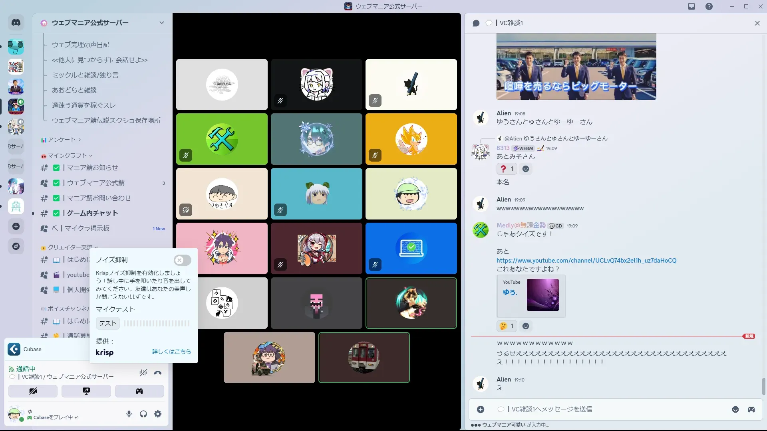The width and height of the screenshot is (767, 431).
Task: Start screen share from voice panel
Action: point(86,391)
